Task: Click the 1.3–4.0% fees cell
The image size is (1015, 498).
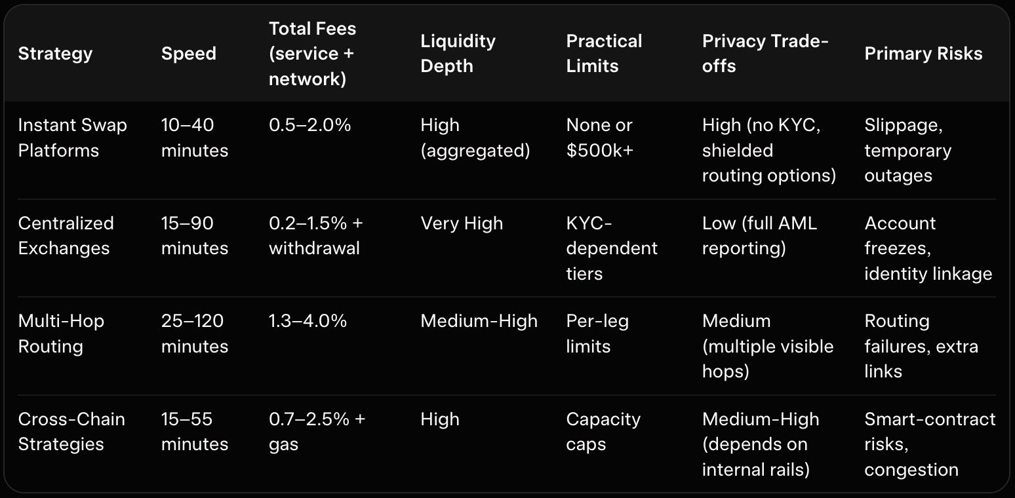Action: tap(308, 321)
